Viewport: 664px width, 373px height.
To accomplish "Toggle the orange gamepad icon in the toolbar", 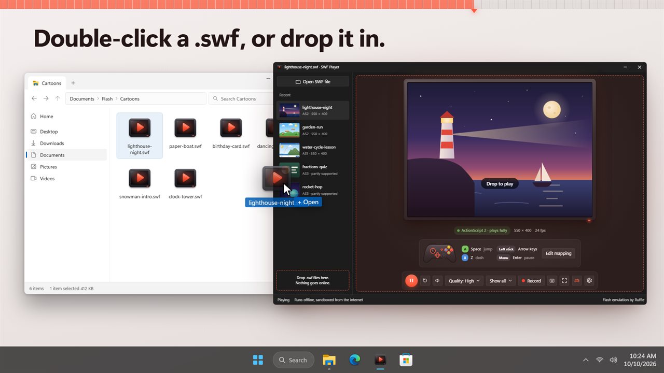I will click(577, 281).
